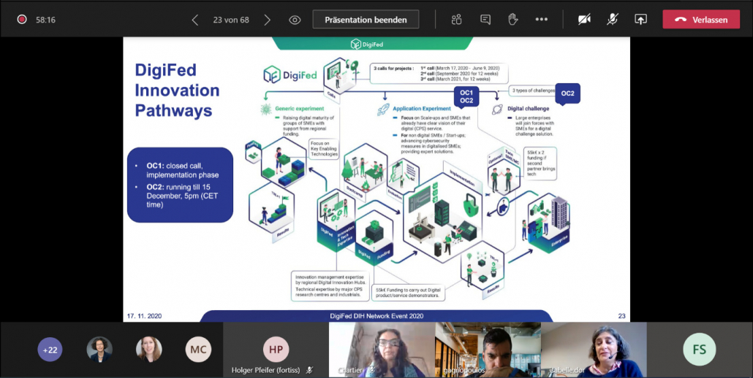
Task: Select the FS participant avatar
Action: pyautogui.click(x=699, y=350)
